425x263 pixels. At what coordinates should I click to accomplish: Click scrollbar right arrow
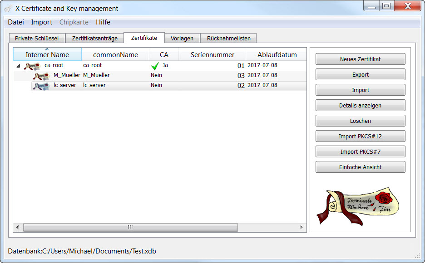[301, 227]
